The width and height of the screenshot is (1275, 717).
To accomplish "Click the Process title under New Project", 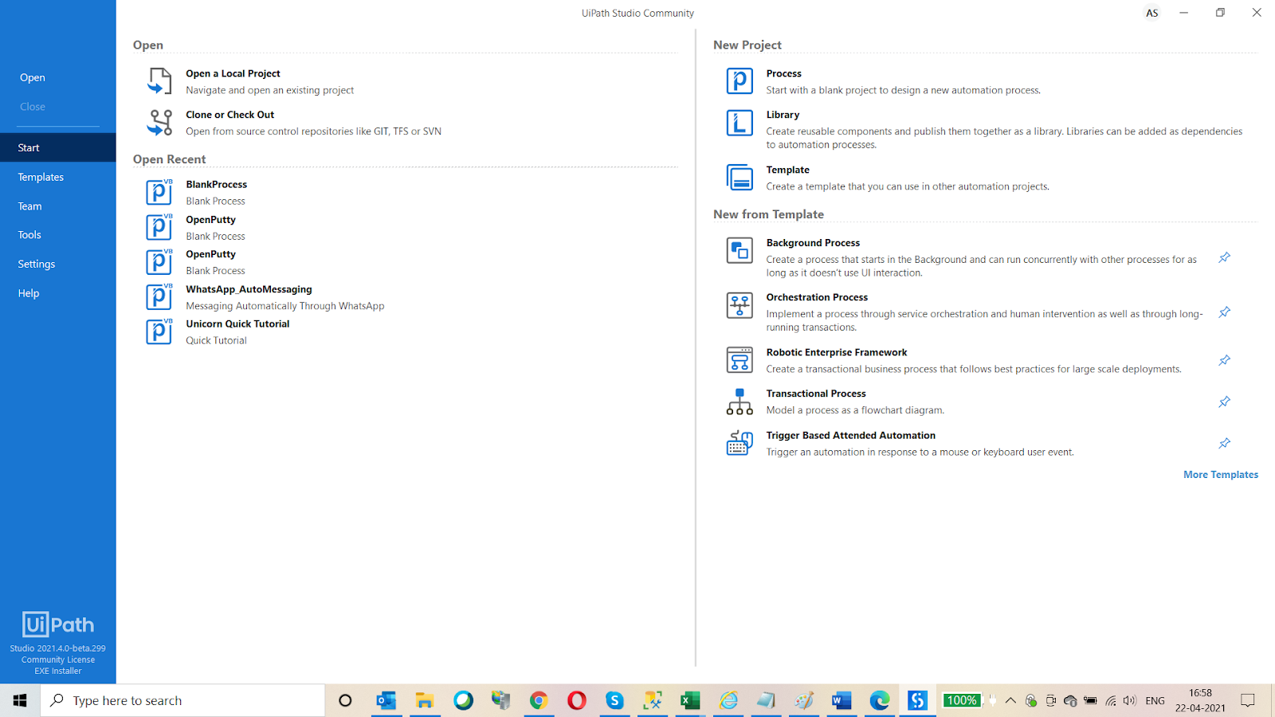I will (784, 73).
